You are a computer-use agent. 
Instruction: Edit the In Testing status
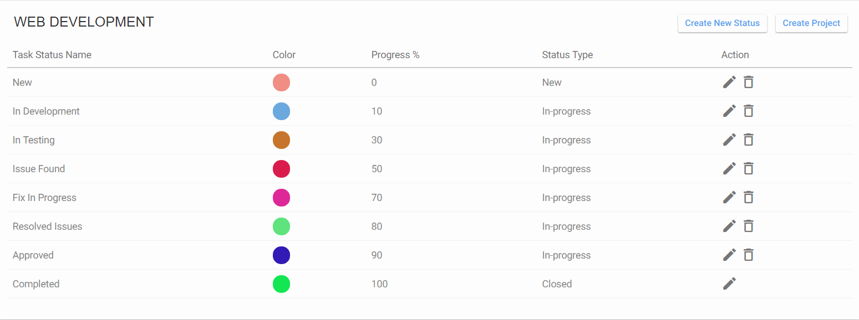[x=729, y=140]
